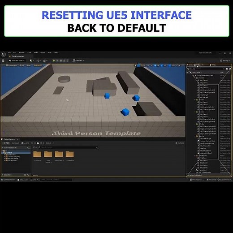Viewport: 233px width, 233px height.
Task: Open the first folder thumbnail in assets
Action: click(37, 154)
